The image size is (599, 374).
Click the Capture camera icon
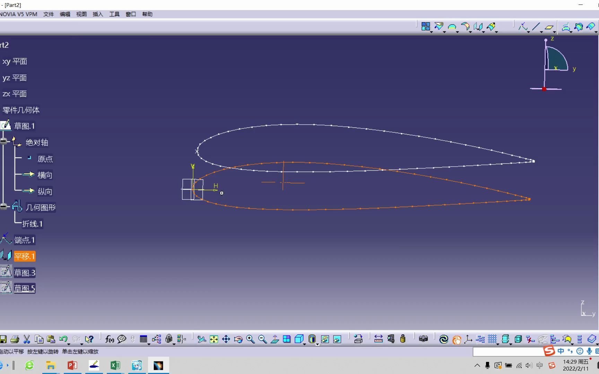pos(423,339)
